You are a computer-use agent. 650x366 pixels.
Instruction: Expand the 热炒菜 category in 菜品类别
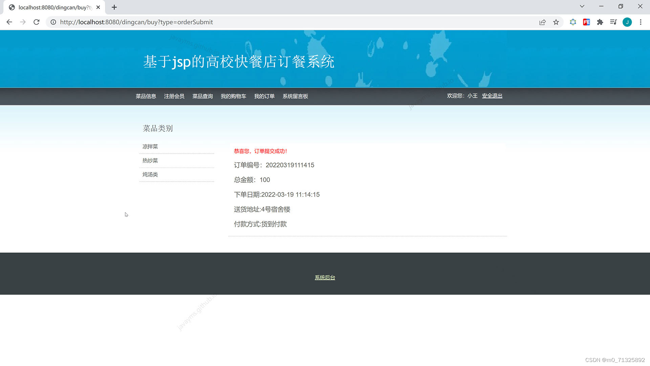point(150,160)
